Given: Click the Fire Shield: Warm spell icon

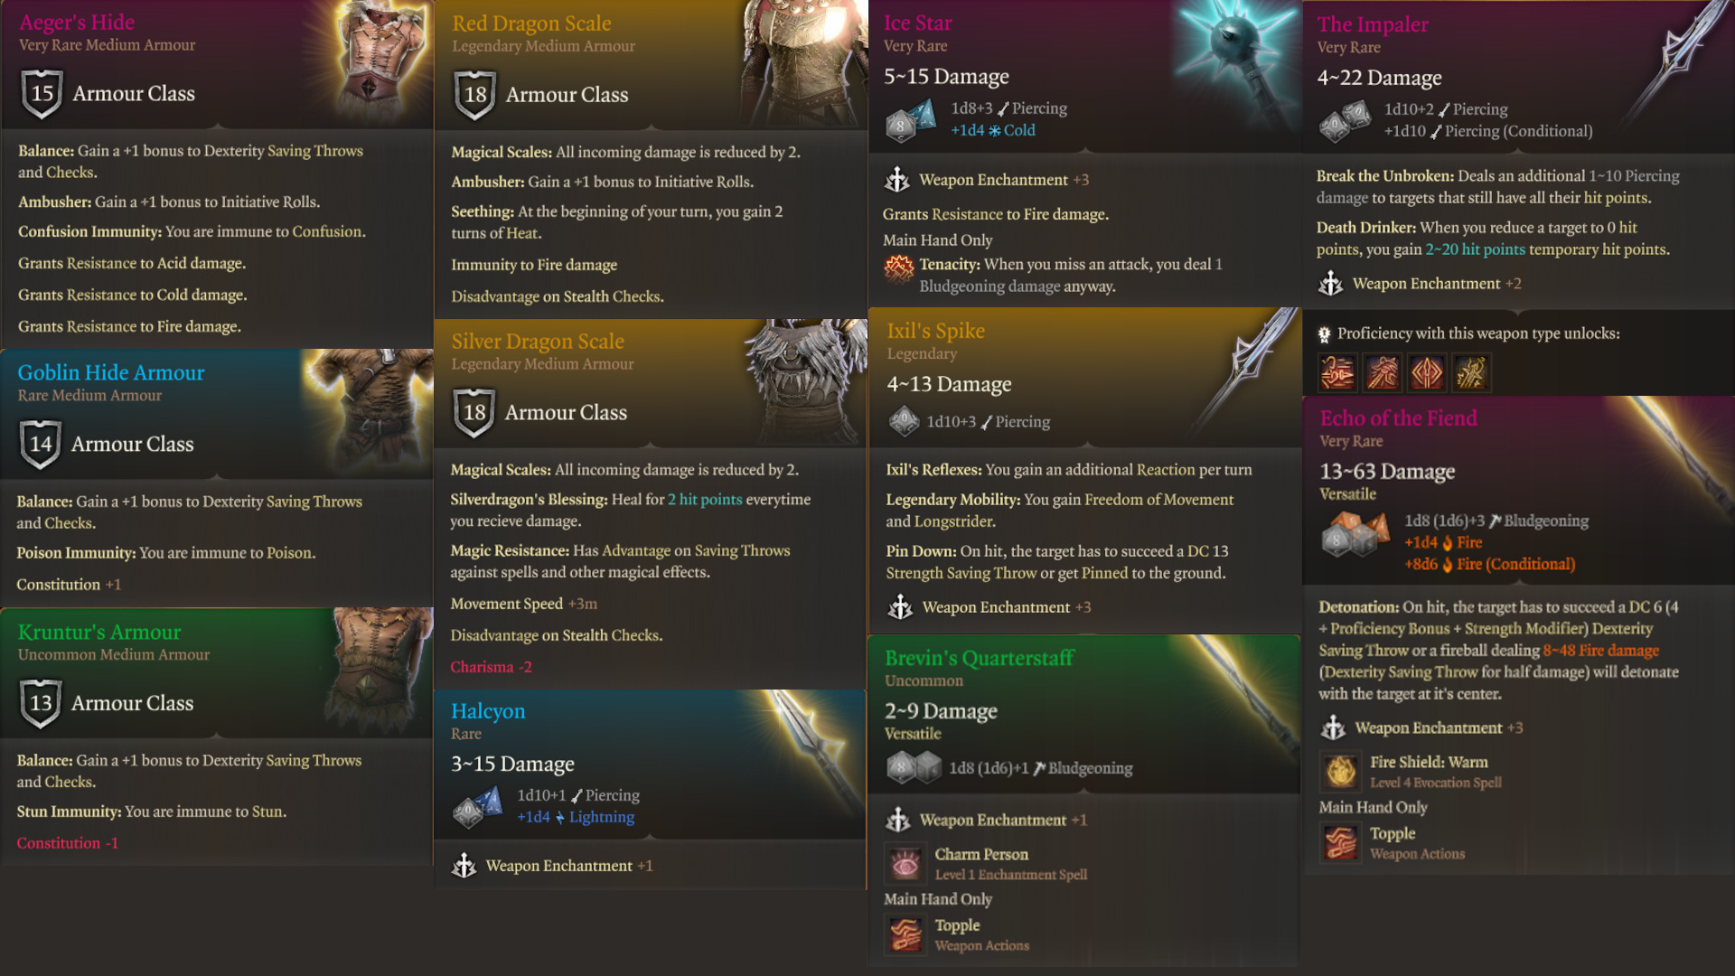Looking at the screenshot, I should click(x=1340, y=771).
